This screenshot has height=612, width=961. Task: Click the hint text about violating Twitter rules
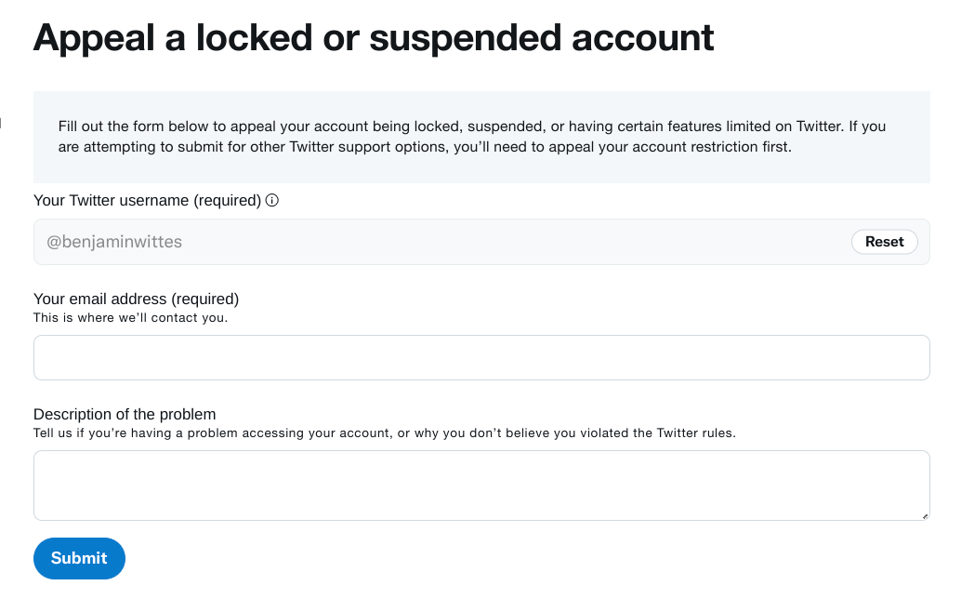[x=385, y=432]
